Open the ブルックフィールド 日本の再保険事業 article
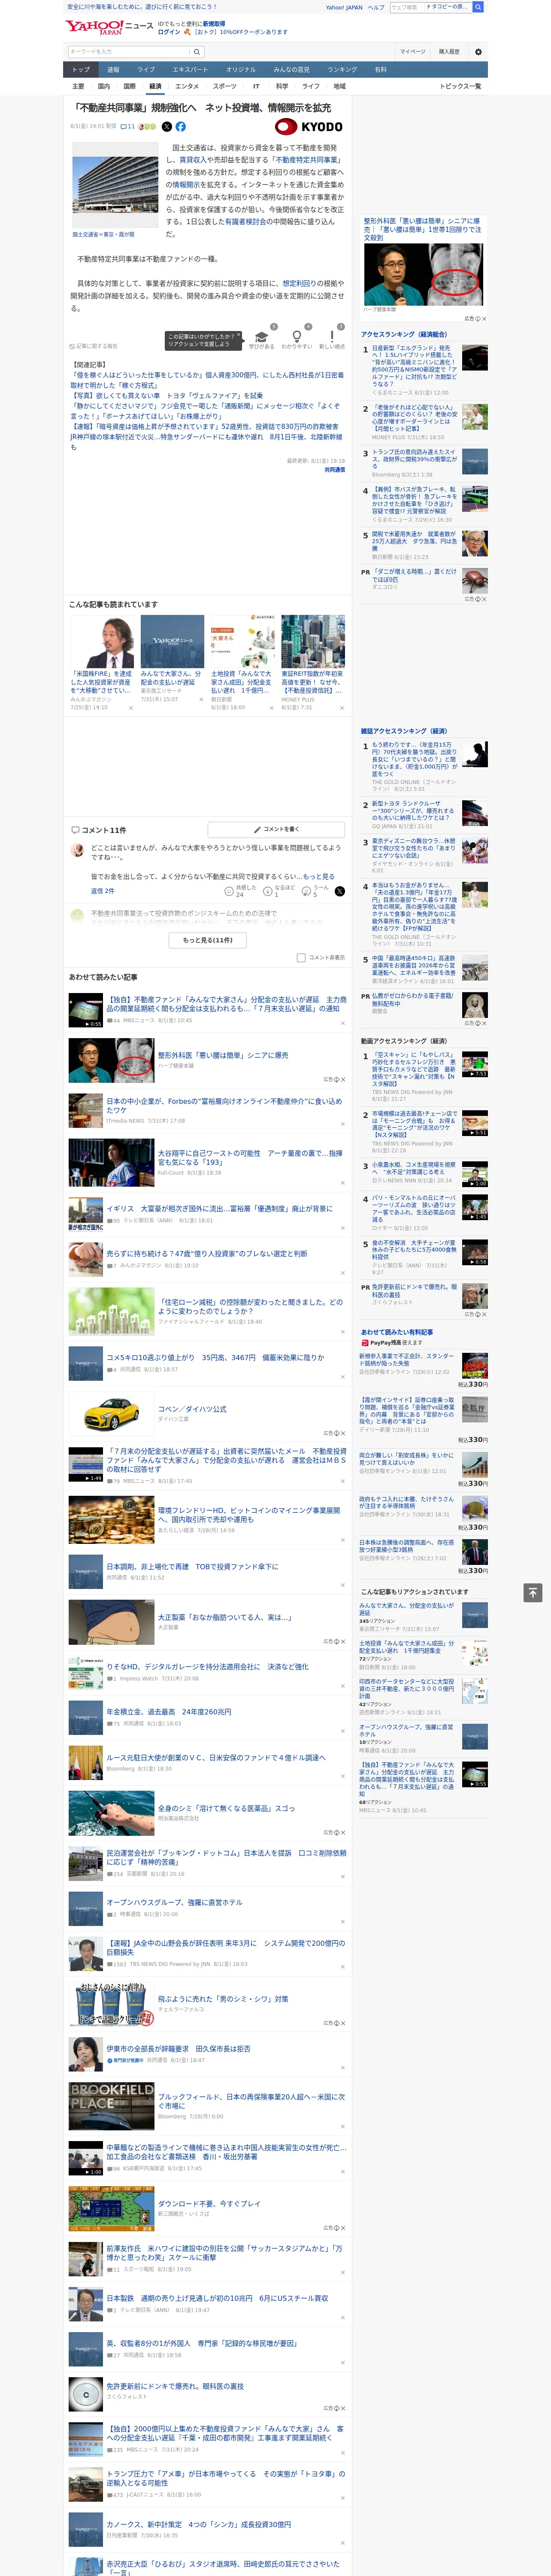 (x=250, y=2101)
